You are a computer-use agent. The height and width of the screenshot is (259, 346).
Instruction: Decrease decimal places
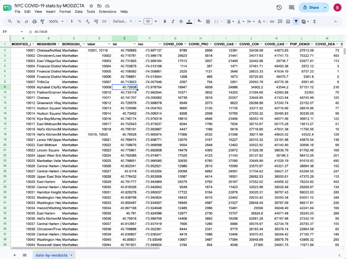click(88, 21)
